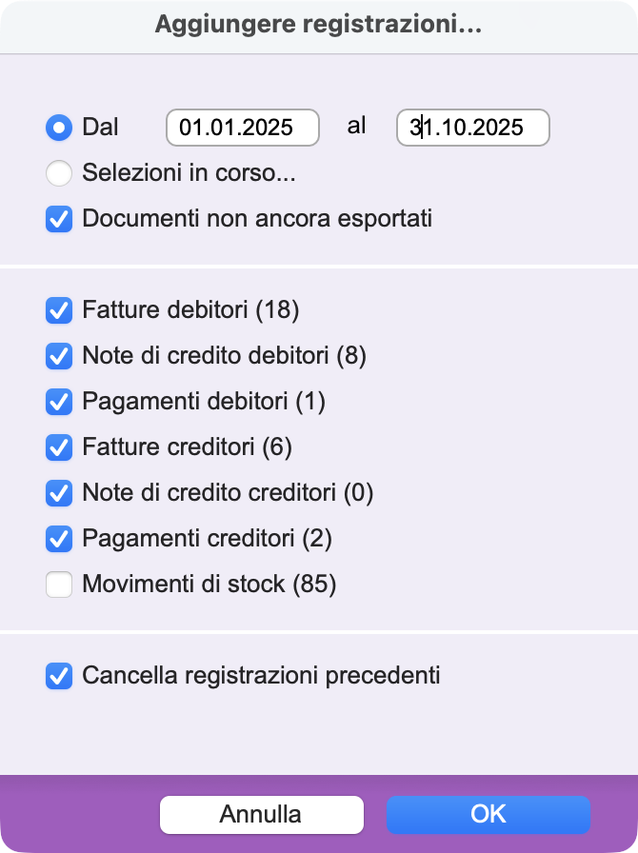Click the 'Dal' label text
Viewport: 638px width, 853px height.
point(100,128)
